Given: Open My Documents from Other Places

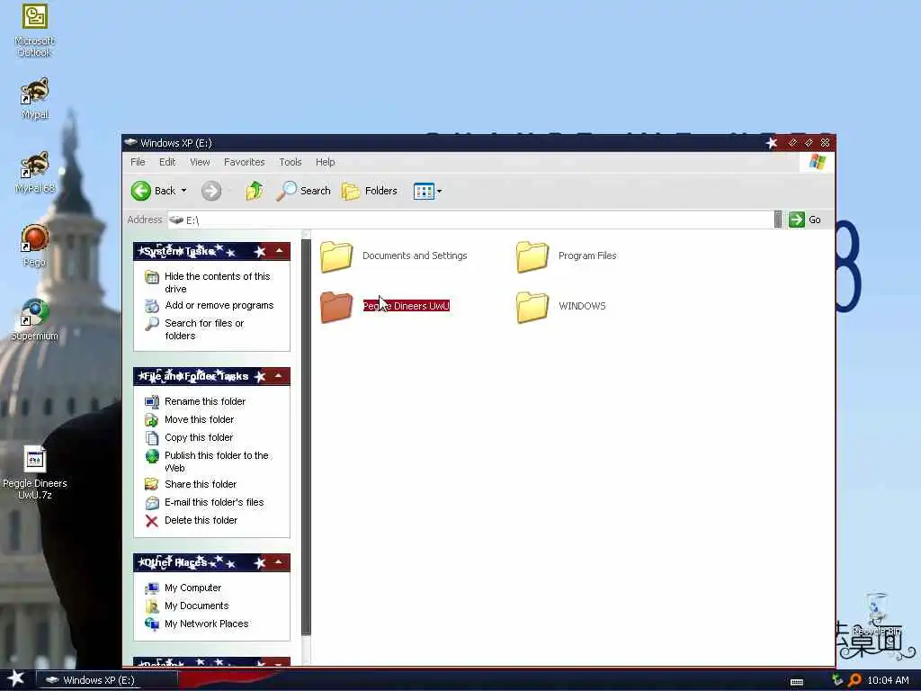Looking at the screenshot, I should 196,606.
